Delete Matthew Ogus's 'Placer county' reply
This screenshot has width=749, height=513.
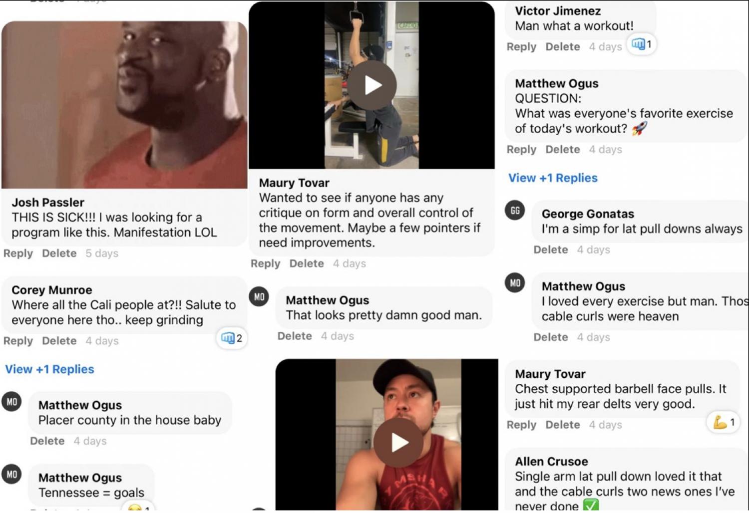point(47,441)
